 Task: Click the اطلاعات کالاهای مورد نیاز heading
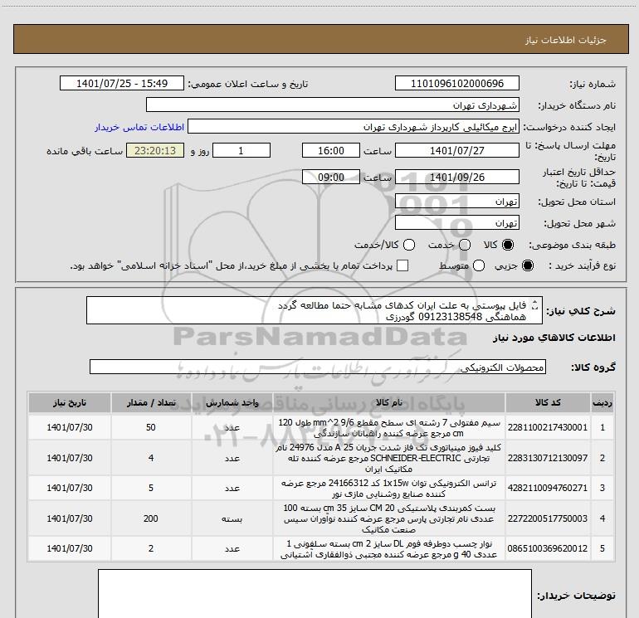pyautogui.click(x=554, y=338)
